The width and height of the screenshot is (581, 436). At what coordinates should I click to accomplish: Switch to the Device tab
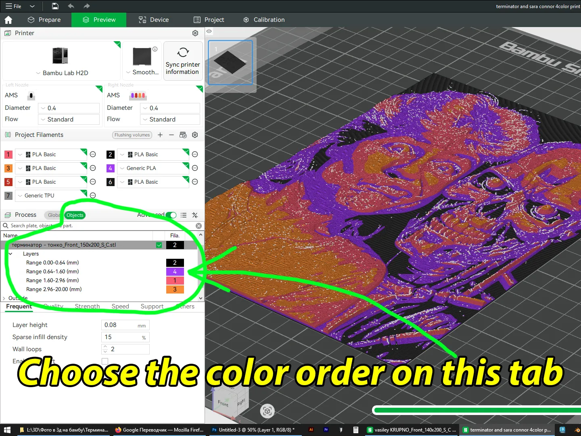click(154, 20)
